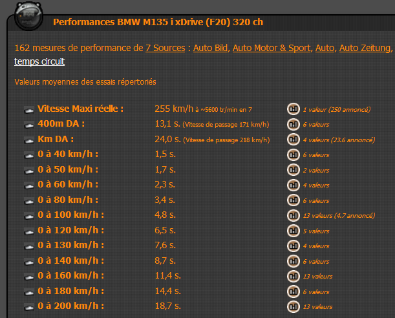The image size is (395, 318).
Task: Click '6 valeurs' beside 400m DA
Action: click(316, 124)
